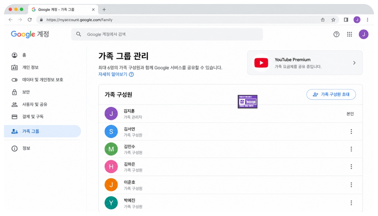
Task: Open a new tab with plus button
Action: (x=104, y=10)
